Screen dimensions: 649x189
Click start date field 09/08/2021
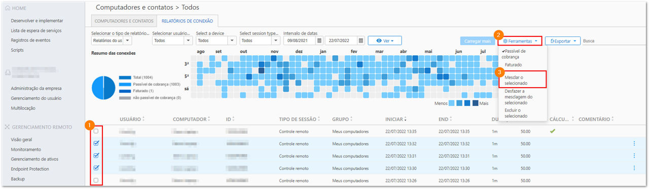[x=300, y=41]
